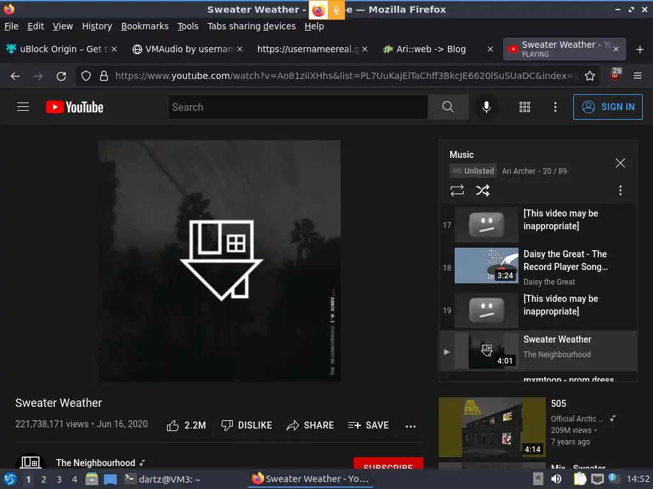Open the YouTube guide menu
This screenshot has width=653, height=489.
(x=23, y=107)
